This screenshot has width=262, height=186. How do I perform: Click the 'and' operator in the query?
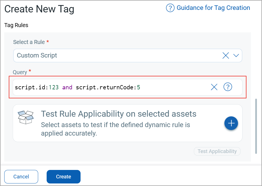[x=67, y=87]
